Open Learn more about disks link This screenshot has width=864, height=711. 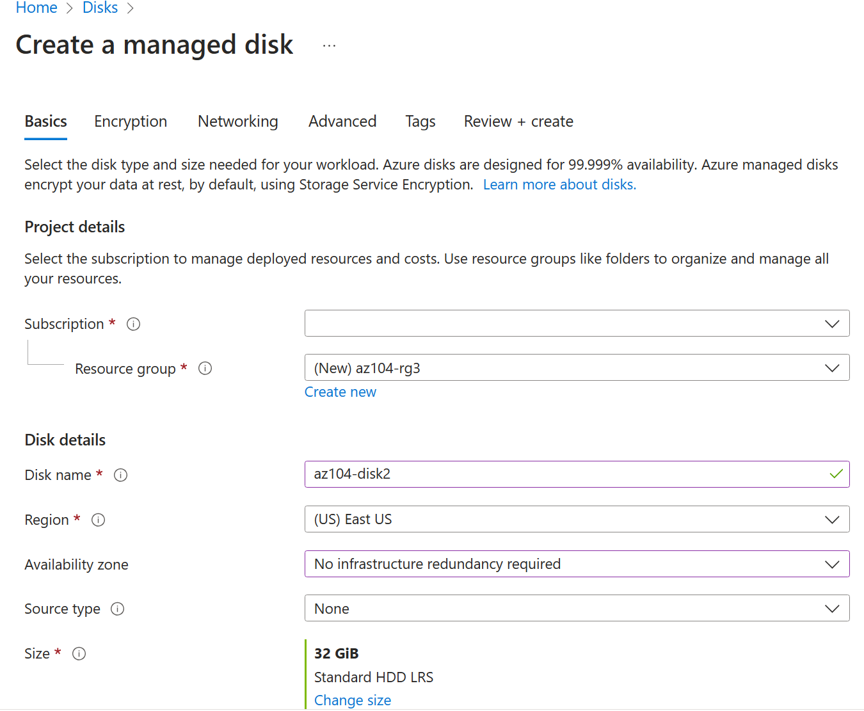coord(559,185)
